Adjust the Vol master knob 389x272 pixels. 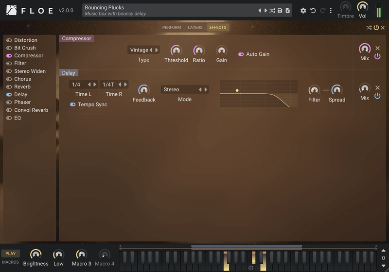(x=362, y=7)
